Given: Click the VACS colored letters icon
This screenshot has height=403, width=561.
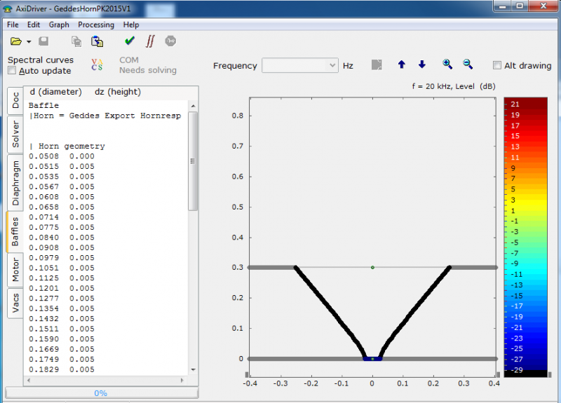Looking at the screenshot, I should [97, 65].
